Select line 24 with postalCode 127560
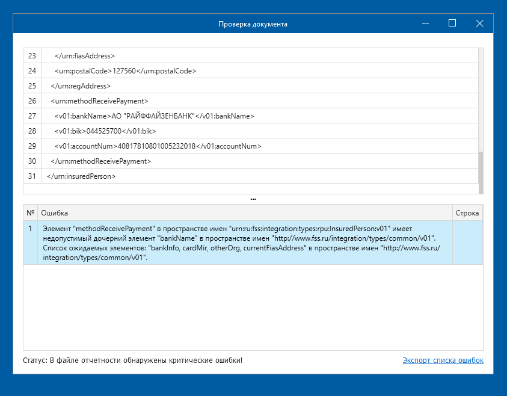 251,71
